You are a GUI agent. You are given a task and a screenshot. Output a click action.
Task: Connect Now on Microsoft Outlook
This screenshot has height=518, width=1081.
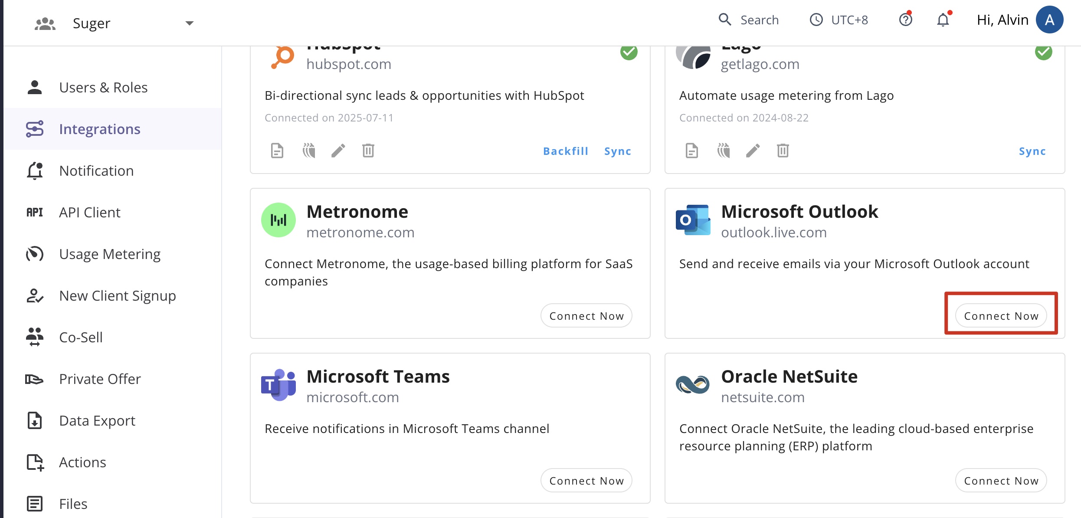1001,315
